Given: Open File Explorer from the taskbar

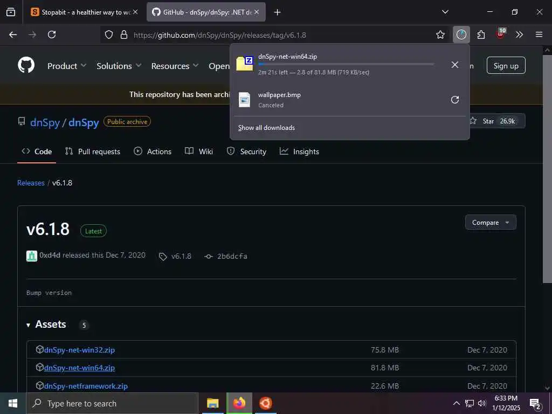Looking at the screenshot, I should point(212,403).
